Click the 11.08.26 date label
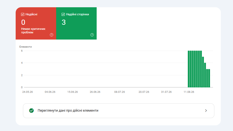The height and width of the screenshot is (131, 233). click(189, 92)
